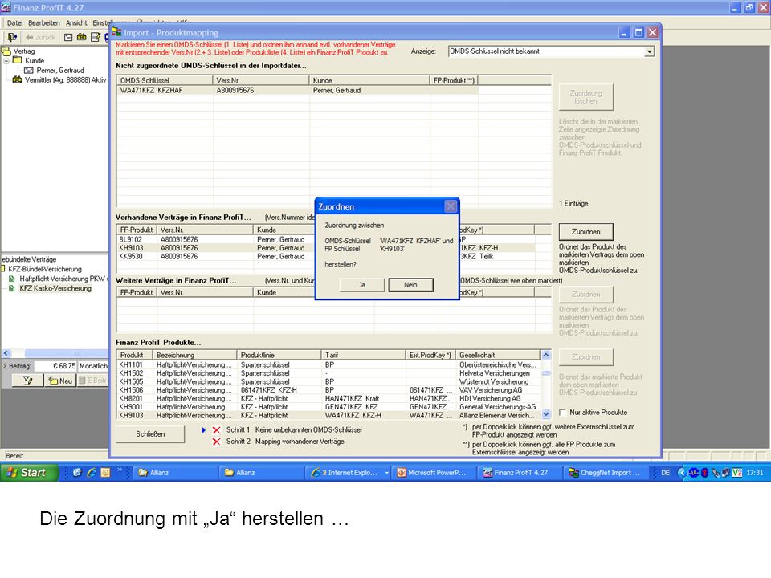Select KFZ Kasko-Versicherung tree entry
The width and height of the screenshot is (771, 578).
55,288
